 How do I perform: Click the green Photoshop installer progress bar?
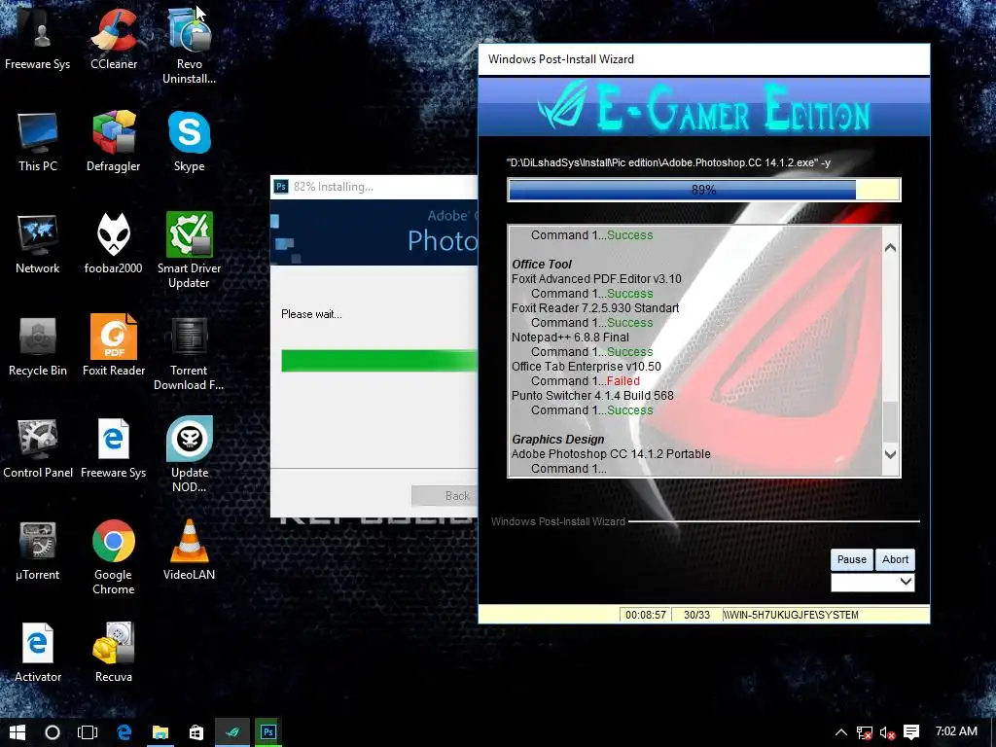379,361
